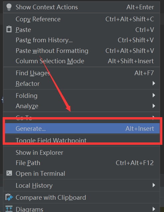The image size is (164, 212).
Task: Choose Copy Reference
Action: (x=82, y=19)
